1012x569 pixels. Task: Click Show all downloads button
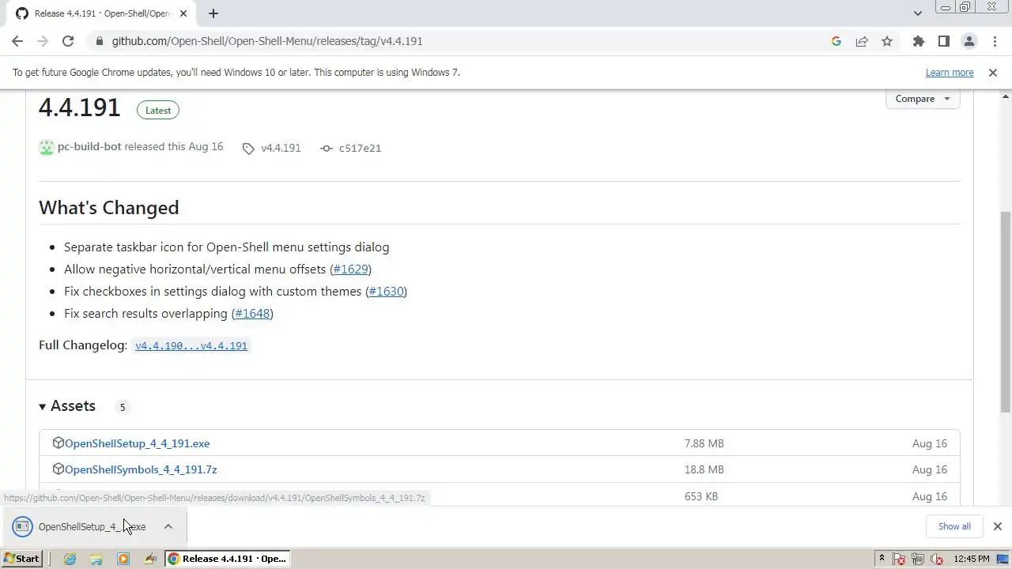click(954, 526)
